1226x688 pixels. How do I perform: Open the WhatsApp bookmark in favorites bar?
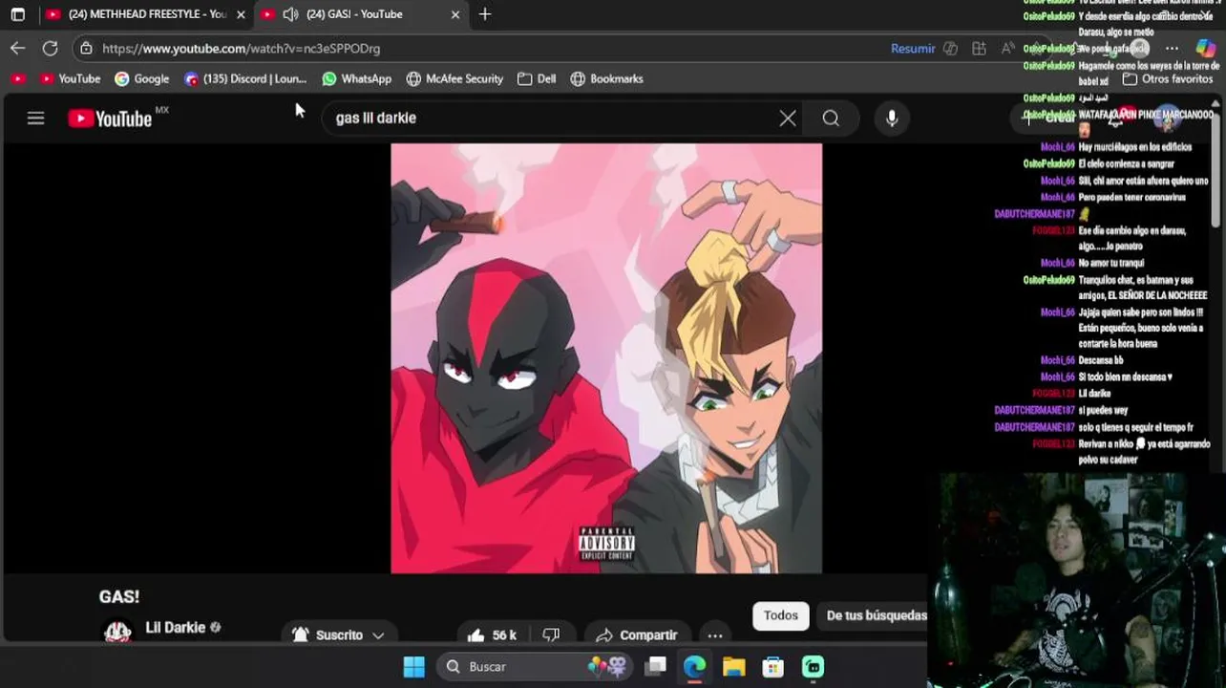(357, 79)
